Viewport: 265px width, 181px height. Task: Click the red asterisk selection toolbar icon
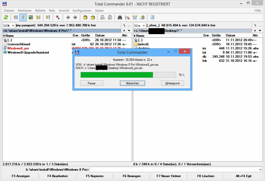[x=58, y=17]
